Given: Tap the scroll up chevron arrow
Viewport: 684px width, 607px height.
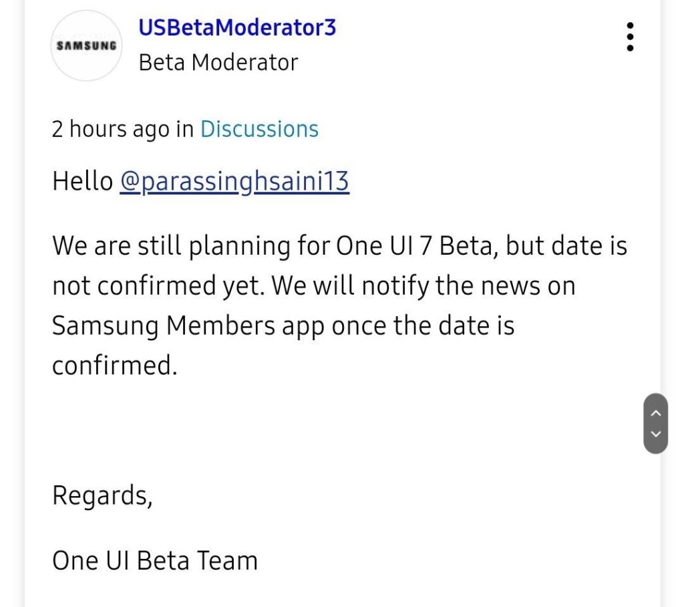Looking at the screenshot, I should pyautogui.click(x=655, y=413).
